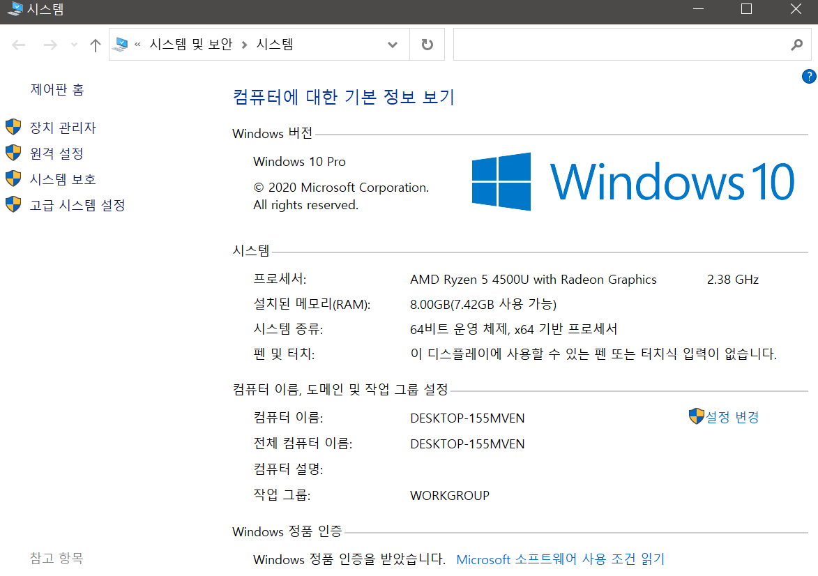Viewport: 818px width, 576px height.
Task: Click the 64비트 운영 체제 value
Action: click(x=513, y=329)
